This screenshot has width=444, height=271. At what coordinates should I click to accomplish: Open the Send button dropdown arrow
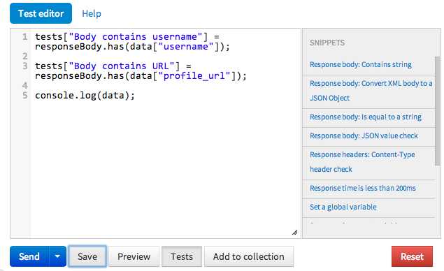[57, 256]
